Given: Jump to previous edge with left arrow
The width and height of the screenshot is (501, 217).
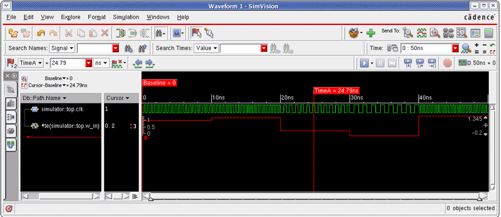Looking at the screenshot, I should tap(138, 63).
